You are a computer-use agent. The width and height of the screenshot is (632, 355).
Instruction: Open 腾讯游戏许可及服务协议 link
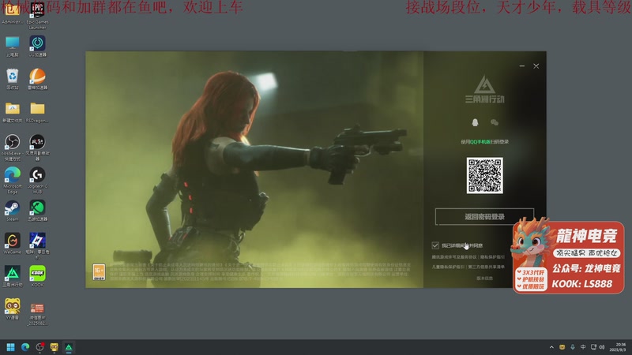point(454,257)
